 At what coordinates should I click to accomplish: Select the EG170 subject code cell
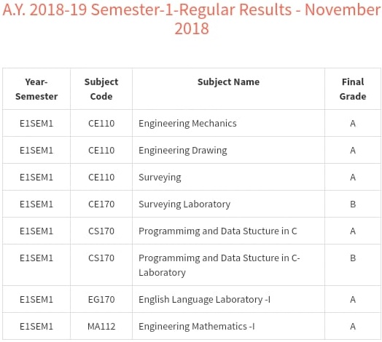[x=101, y=300]
